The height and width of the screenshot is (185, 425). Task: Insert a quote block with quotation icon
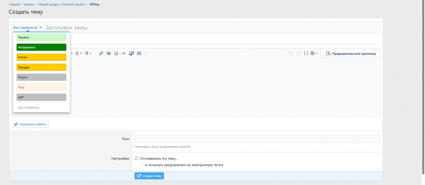[139, 53]
